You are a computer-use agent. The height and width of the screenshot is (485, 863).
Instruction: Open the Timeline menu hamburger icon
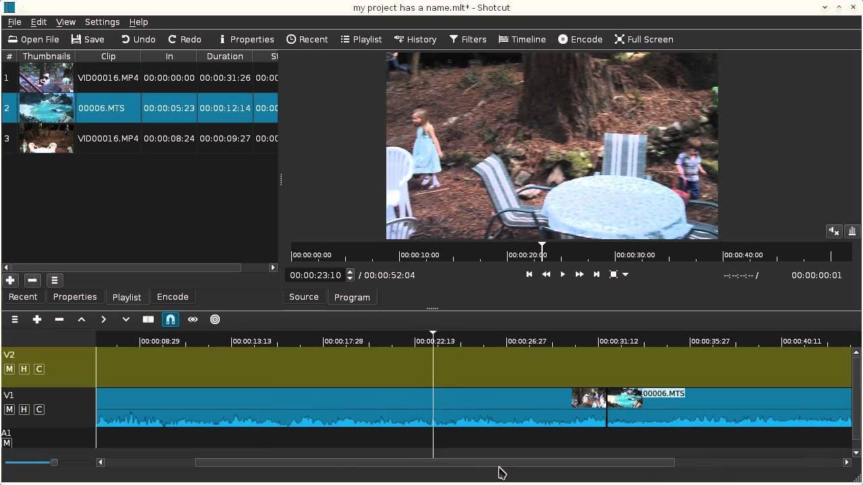coord(14,319)
